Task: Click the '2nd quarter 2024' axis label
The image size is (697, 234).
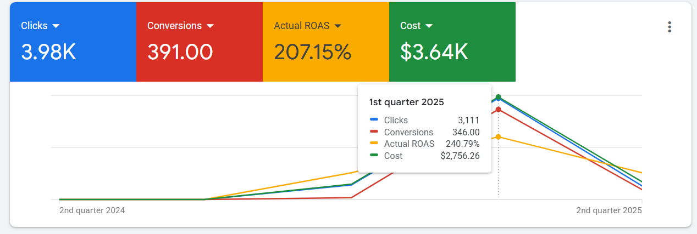Action: (92, 210)
